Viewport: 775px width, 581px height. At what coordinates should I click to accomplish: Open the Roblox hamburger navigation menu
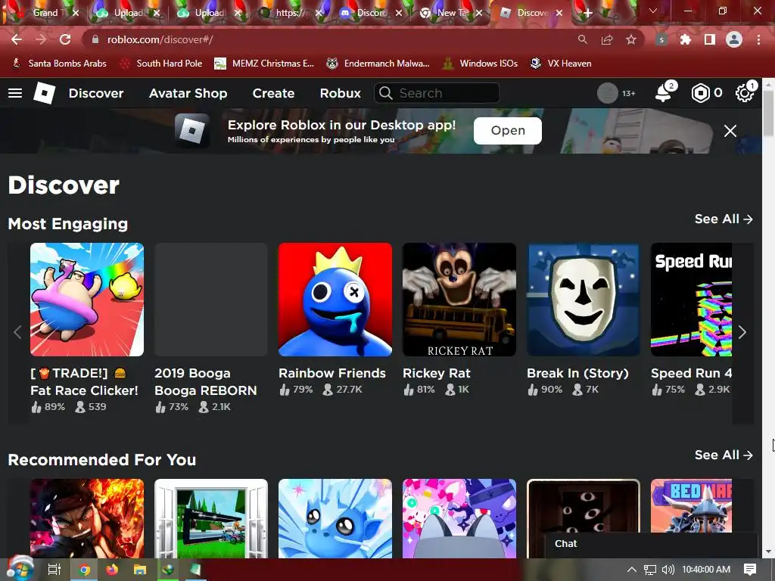pos(15,93)
